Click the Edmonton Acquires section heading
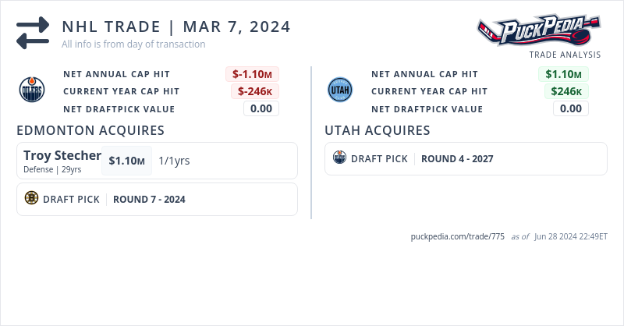Screen dimensions: 624x326 click(90, 130)
